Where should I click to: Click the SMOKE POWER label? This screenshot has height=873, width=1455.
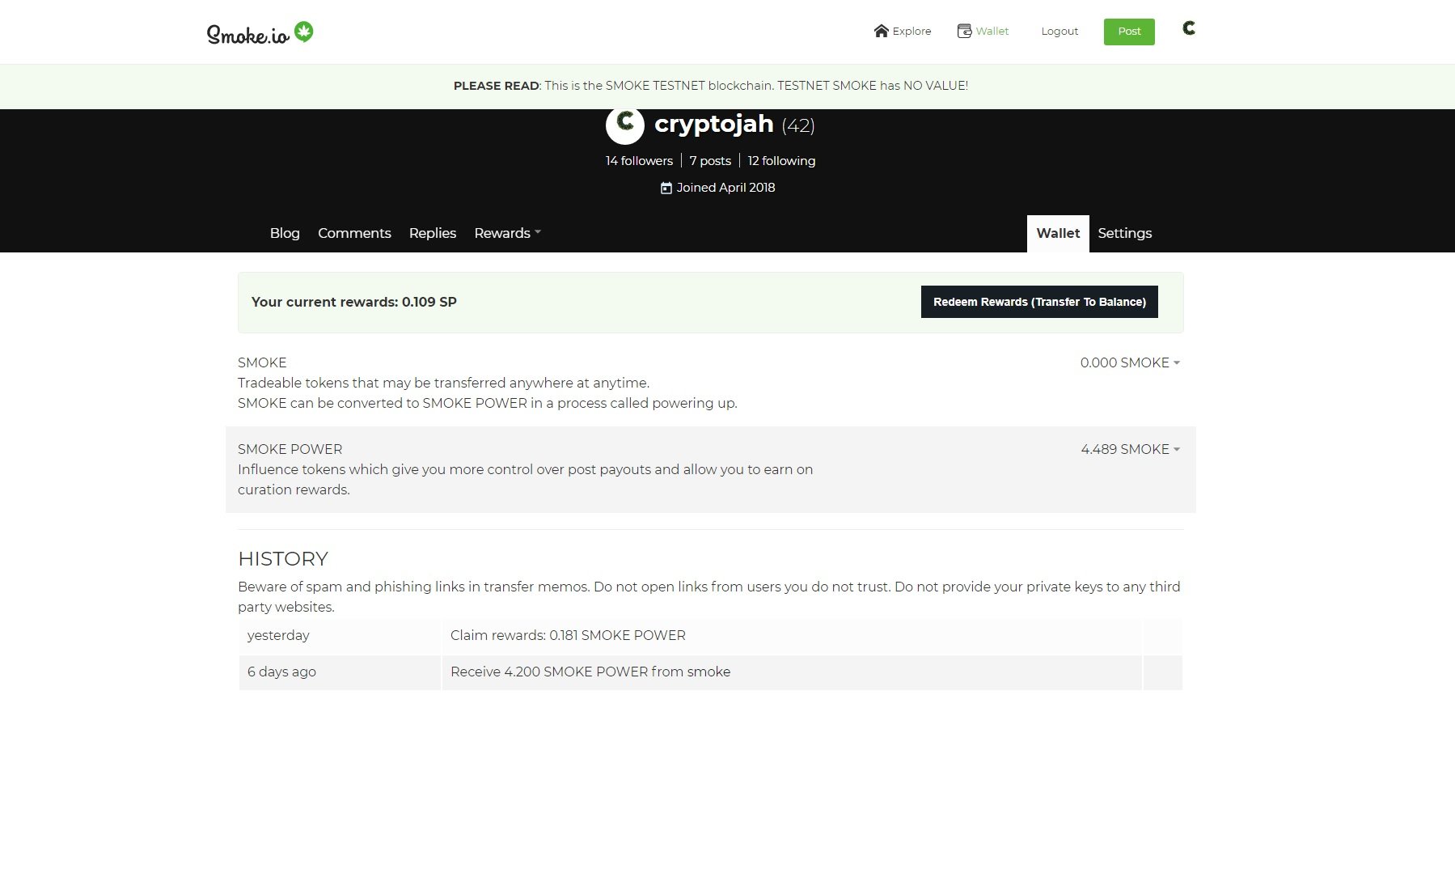click(x=290, y=449)
